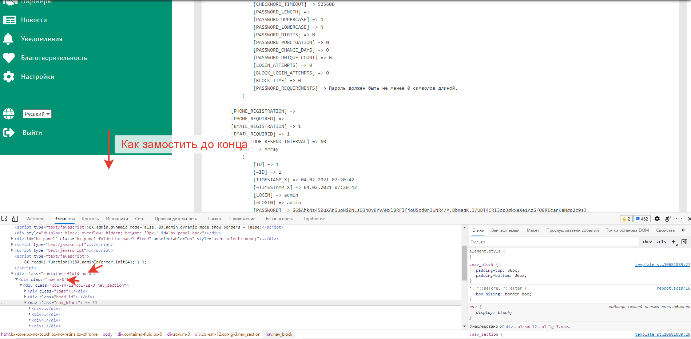Viewport: 691px width, 339px height.
Task: Collapse the nav class="nav_block" node
Action: point(25,303)
